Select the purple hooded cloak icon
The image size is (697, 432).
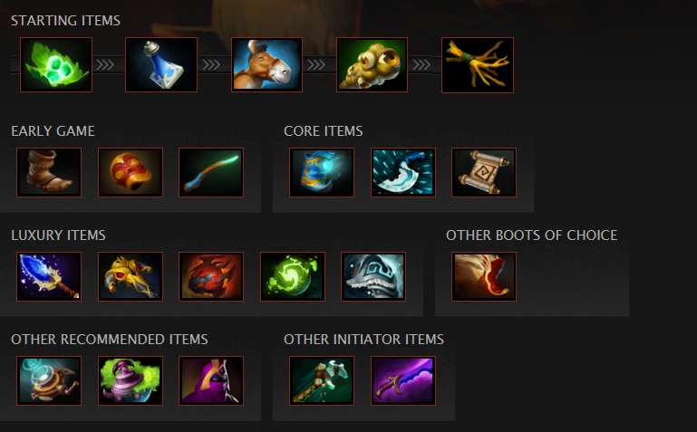pos(211,380)
